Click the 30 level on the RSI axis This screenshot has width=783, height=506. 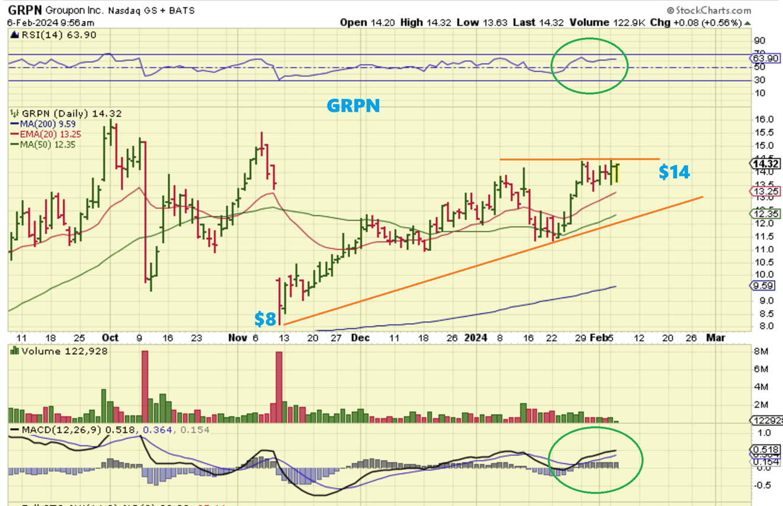pos(760,80)
